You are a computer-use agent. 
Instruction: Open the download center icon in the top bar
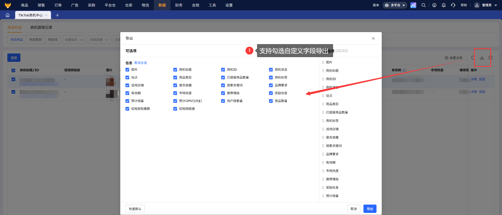434,5
